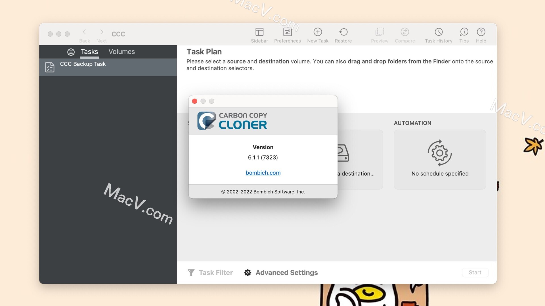Open the bombich.com link

pos(263,173)
